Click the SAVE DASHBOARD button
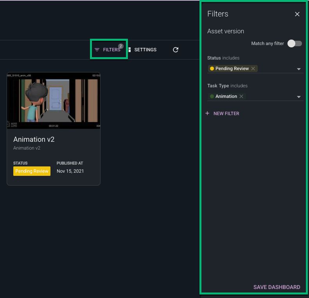This screenshot has height=298, width=309. tap(277, 287)
